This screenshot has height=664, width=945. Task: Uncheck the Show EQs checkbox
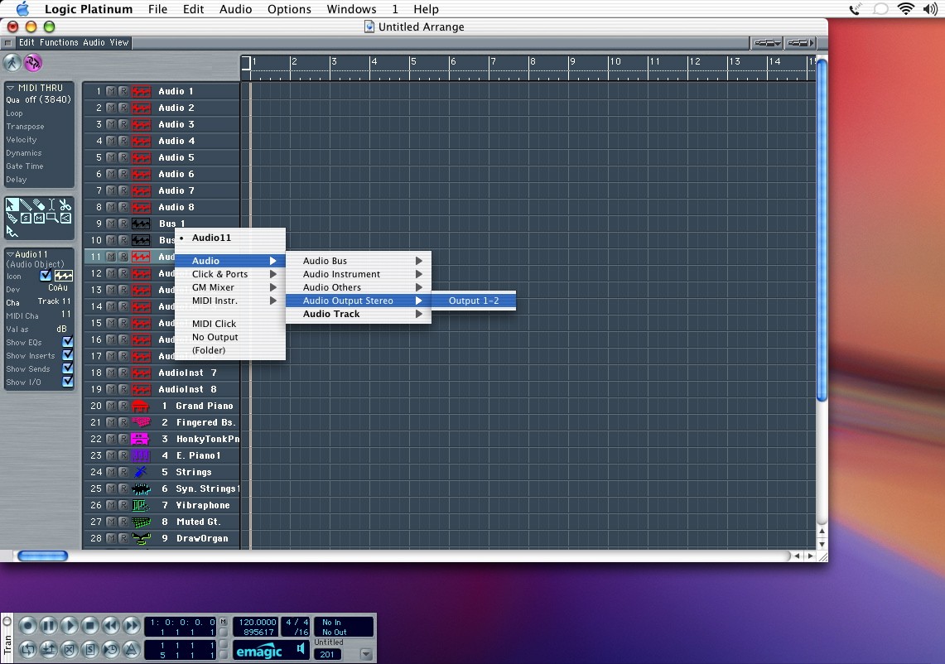(x=68, y=342)
